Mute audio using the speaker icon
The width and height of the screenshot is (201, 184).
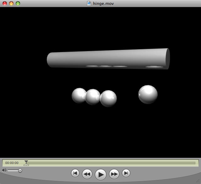tap(4, 170)
